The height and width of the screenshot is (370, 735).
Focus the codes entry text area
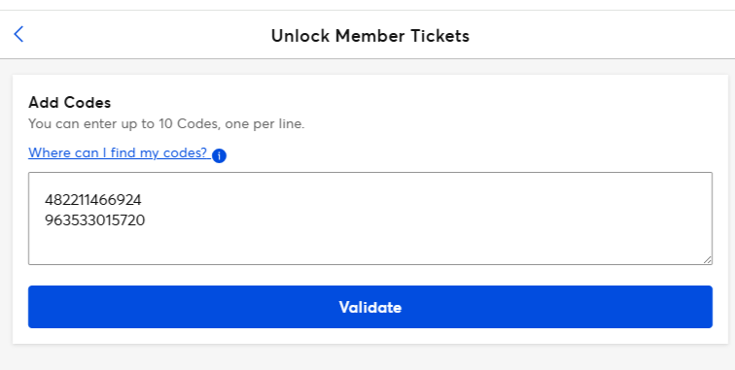click(x=370, y=219)
